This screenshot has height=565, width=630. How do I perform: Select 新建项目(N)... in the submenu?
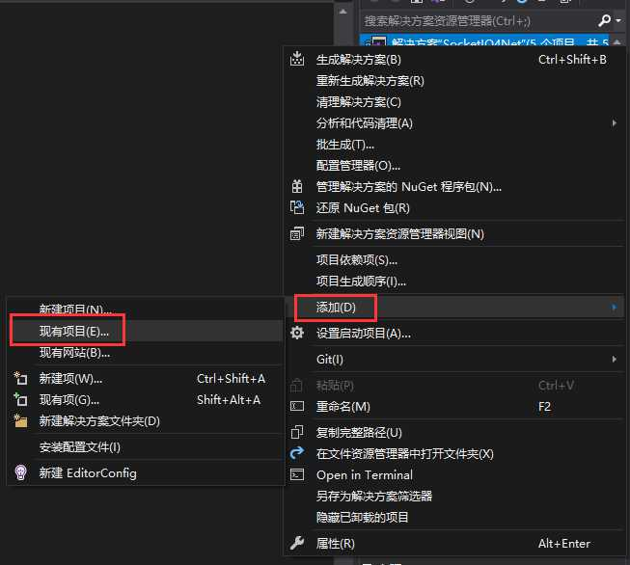point(146,309)
